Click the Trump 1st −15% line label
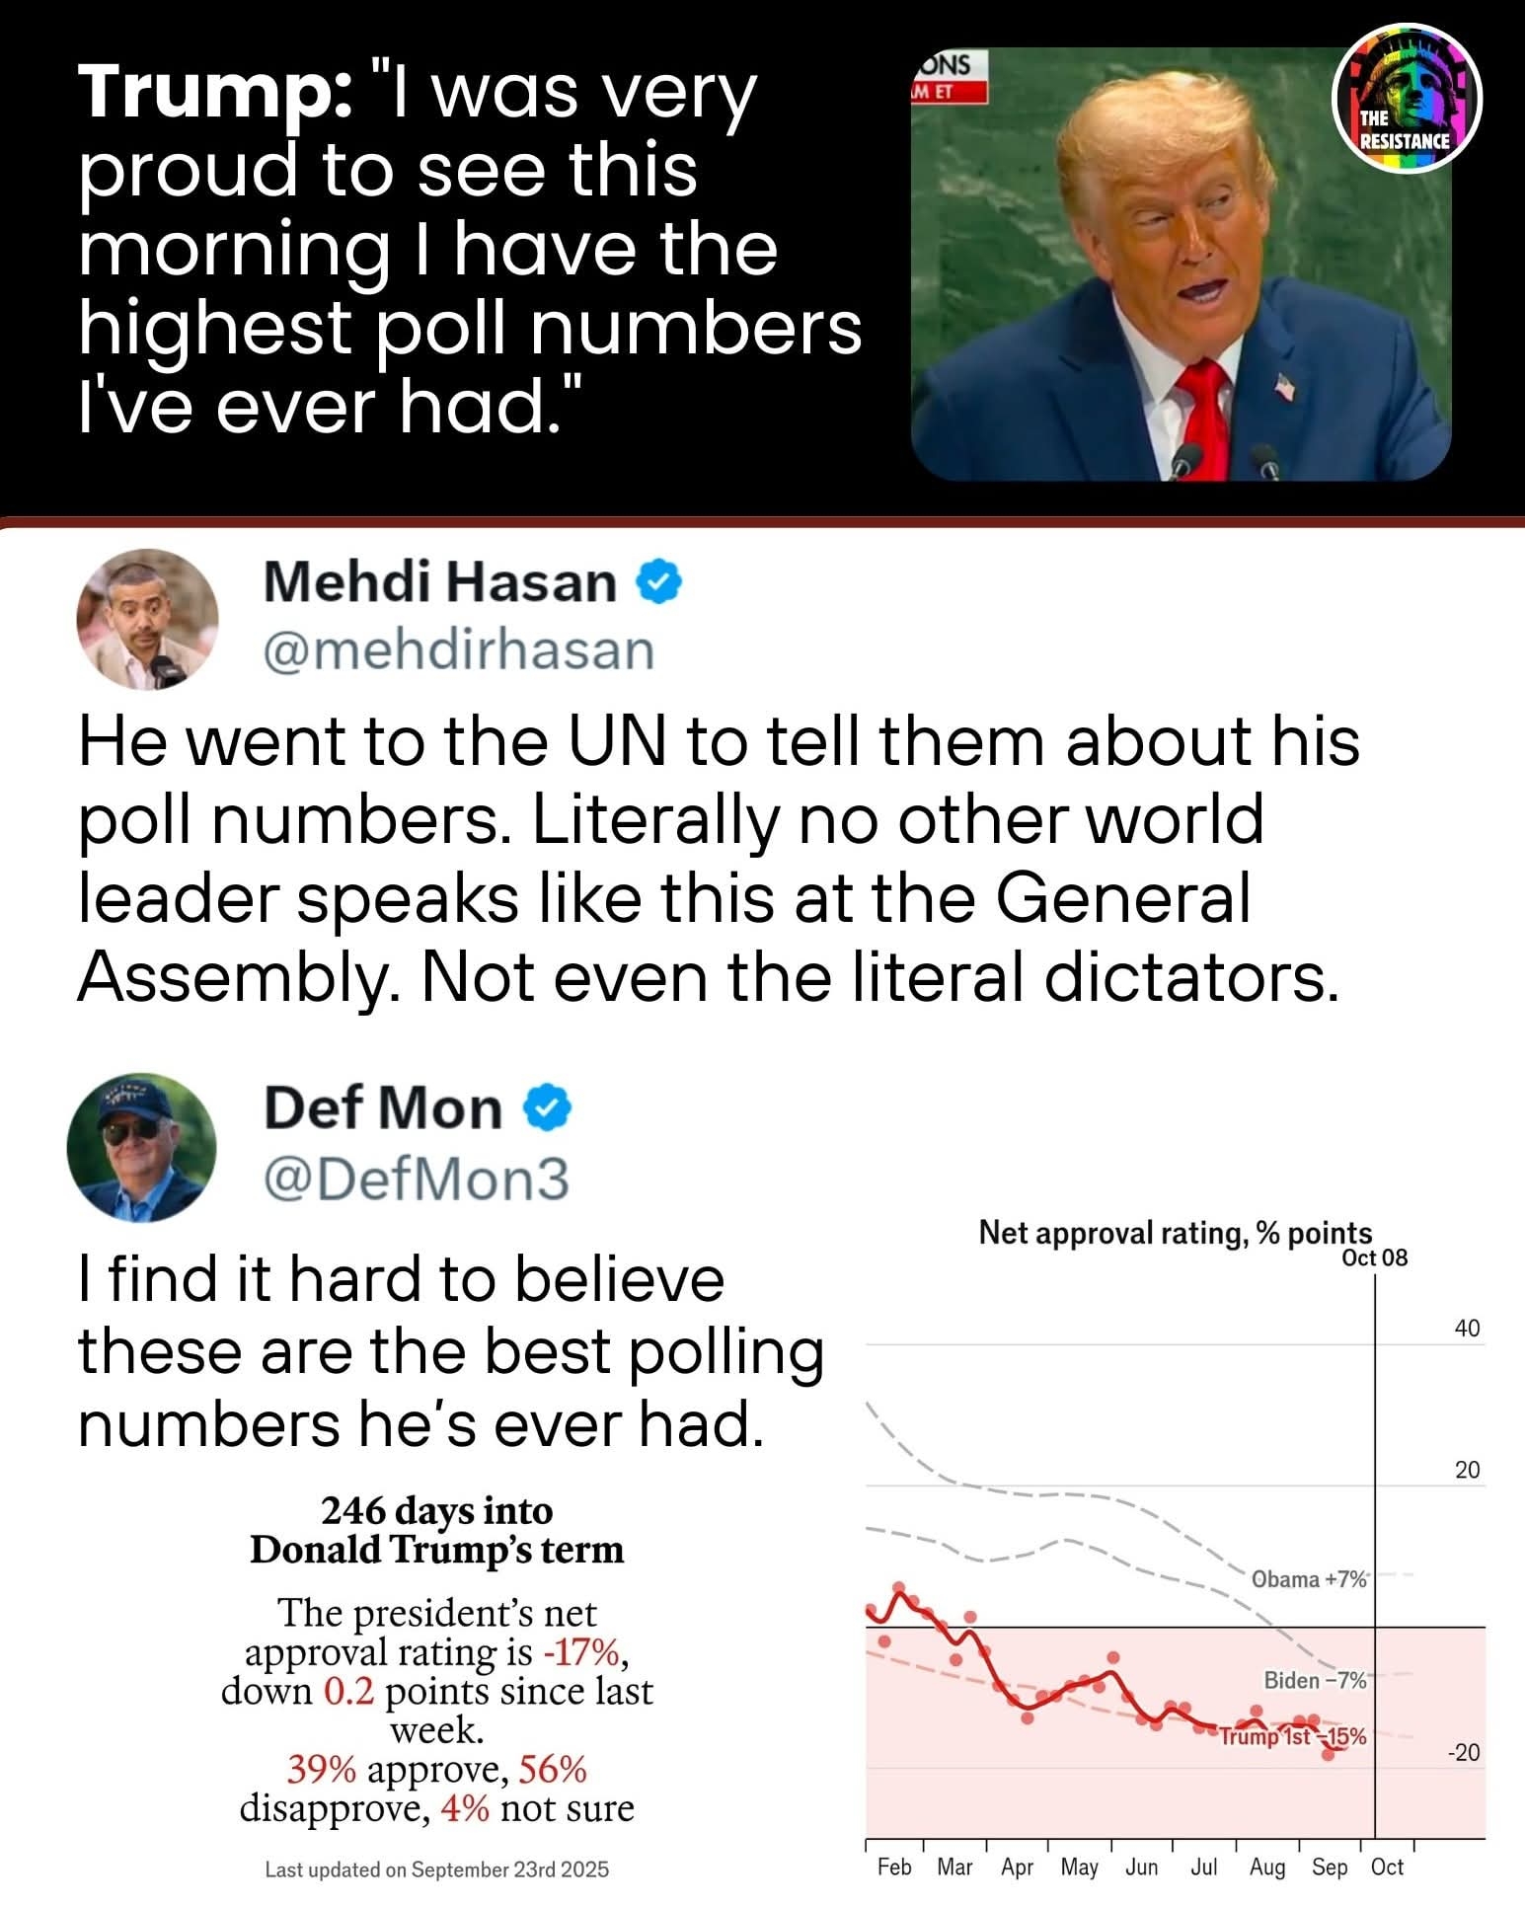The height and width of the screenshot is (1906, 1525). 1293,1736
